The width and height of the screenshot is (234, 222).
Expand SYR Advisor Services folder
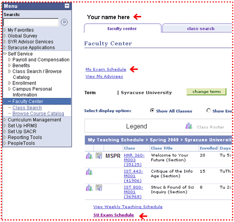tap(5, 41)
